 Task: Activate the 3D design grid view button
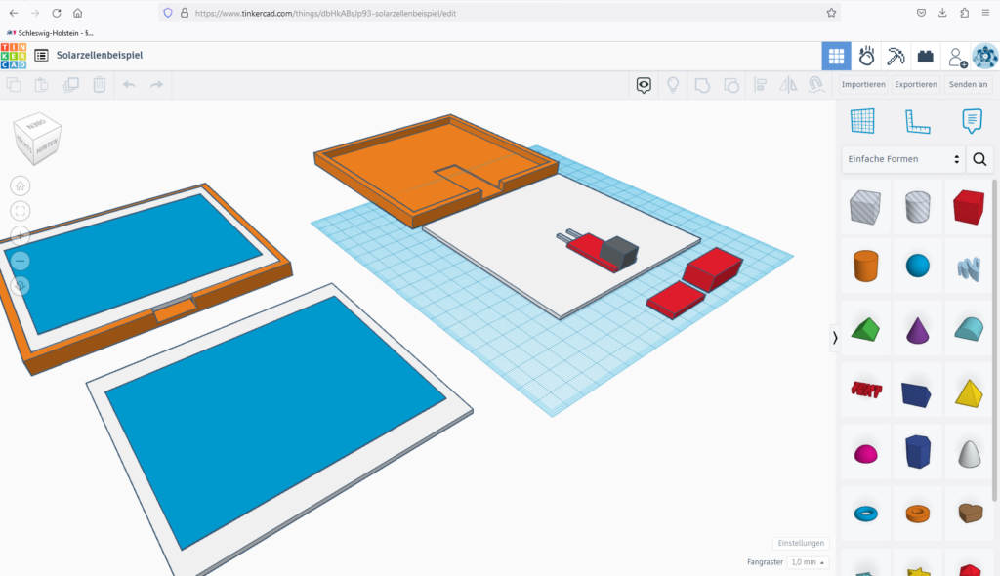pyautogui.click(x=836, y=56)
